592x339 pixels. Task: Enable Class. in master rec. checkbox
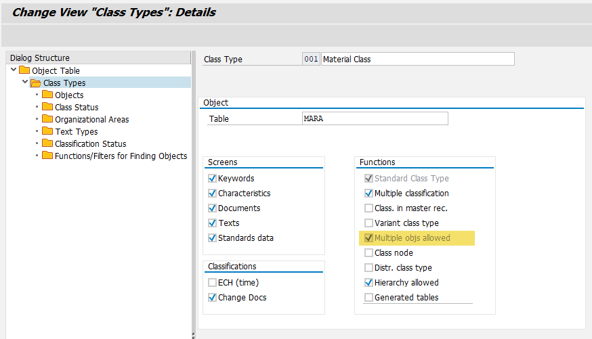[x=368, y=208]
